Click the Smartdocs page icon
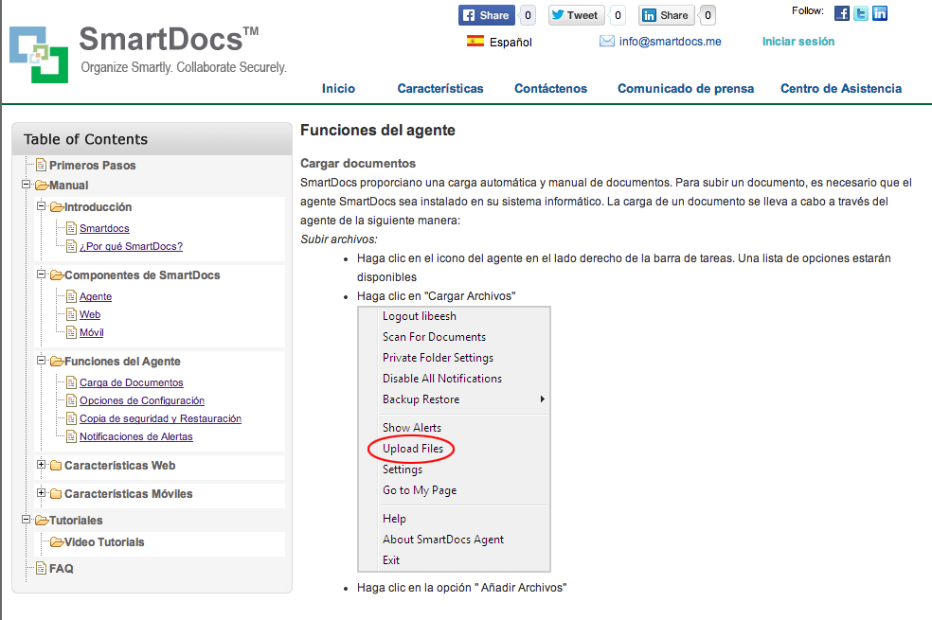The width and height of the screenshot is (932, 620). click(71, 228)
